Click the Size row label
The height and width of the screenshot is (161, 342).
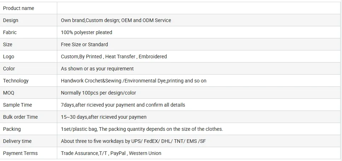7,44
